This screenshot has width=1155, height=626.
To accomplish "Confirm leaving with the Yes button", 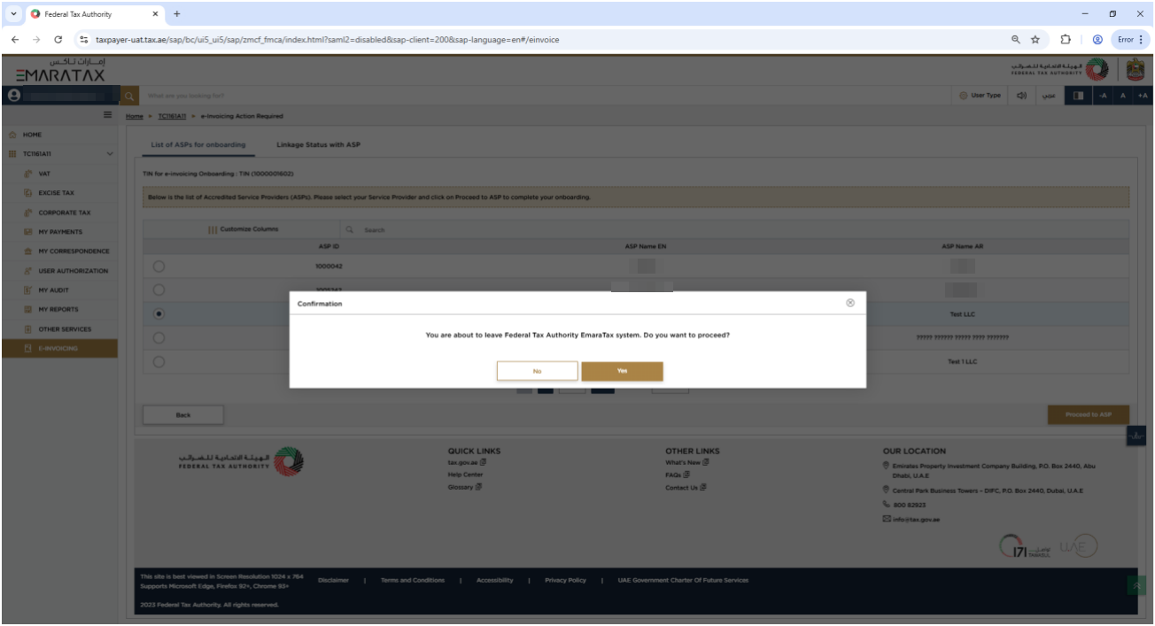I will (622, 371).
